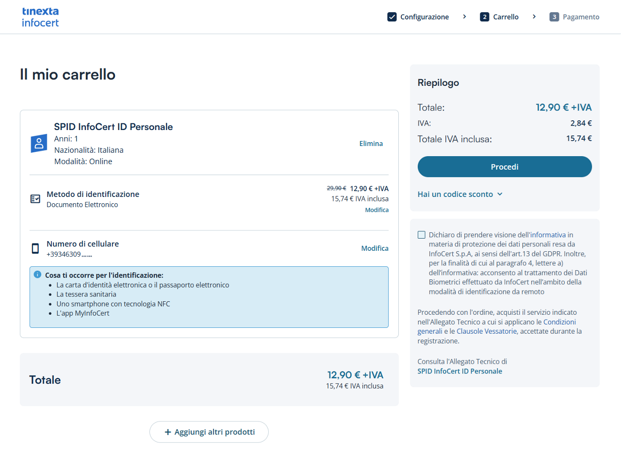Click the Configurazione step checkmark icon
The height and width of the screenshot is (454, 621).
pyautogui.click(x=392, y=17)
